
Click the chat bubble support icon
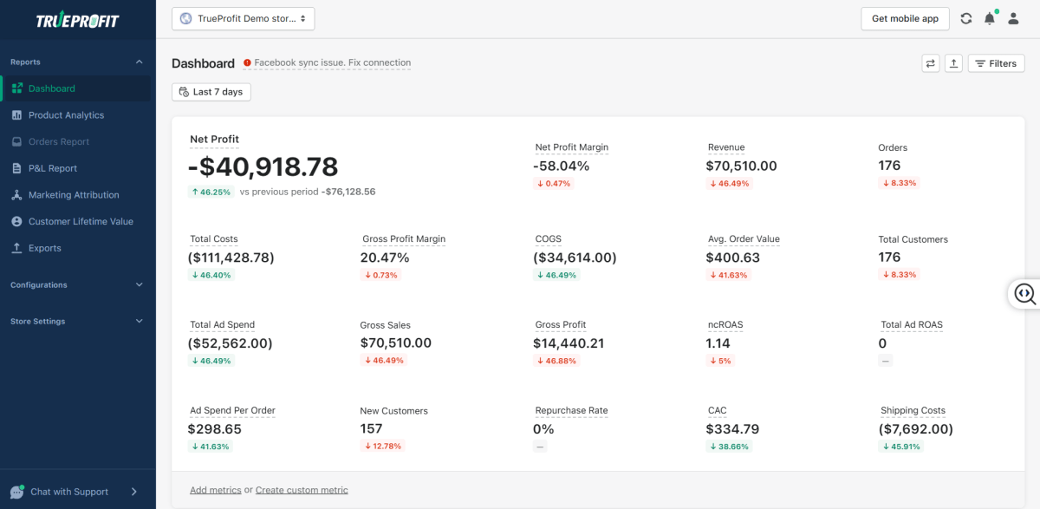coord(16,492)
